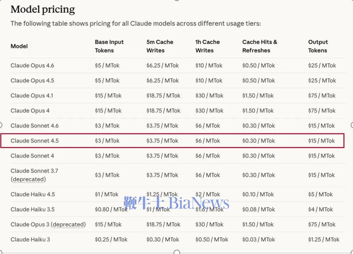The image size is (353, 254).
Task: Select the Cache Hits & Refreshes header
Action: coord(259,46)
